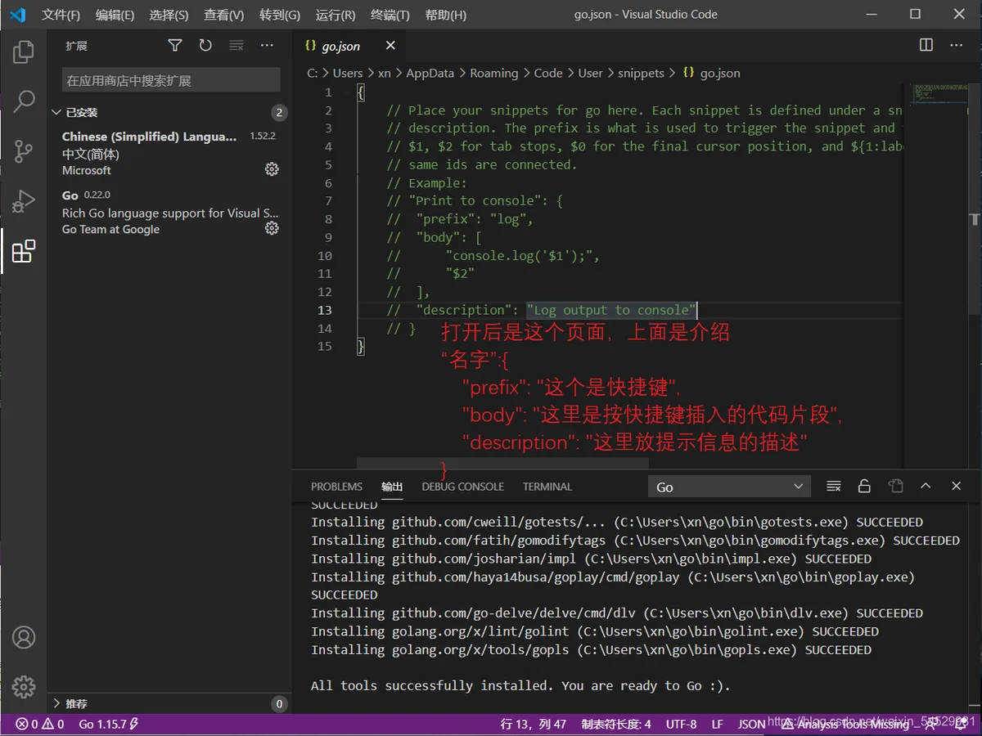Clear the extensions search results

(236, 46)
